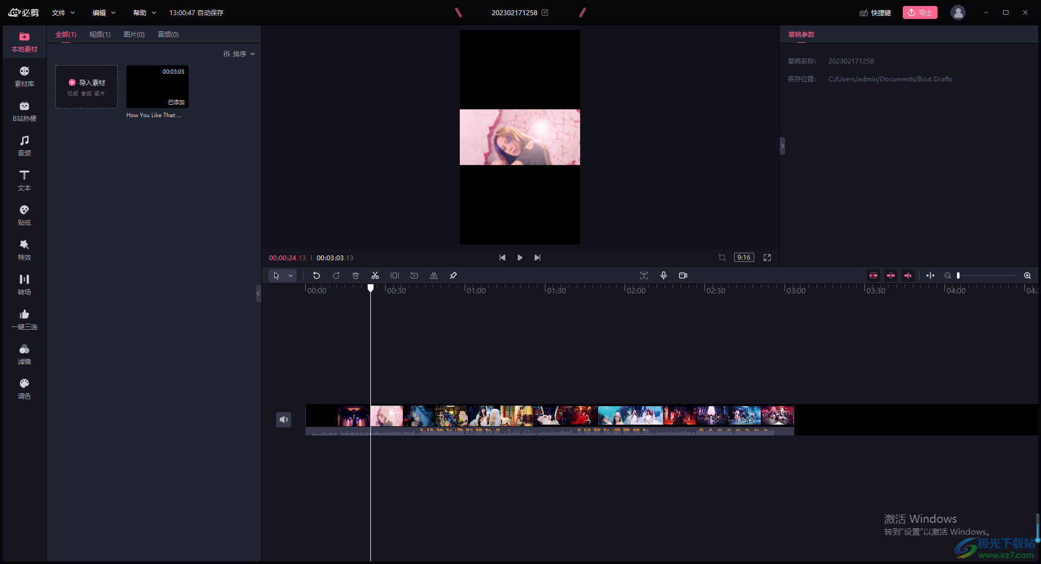Enter fullscreen preview mode
The height and width of the screenshot is (564, 1041).
click(x=767, y=258)
